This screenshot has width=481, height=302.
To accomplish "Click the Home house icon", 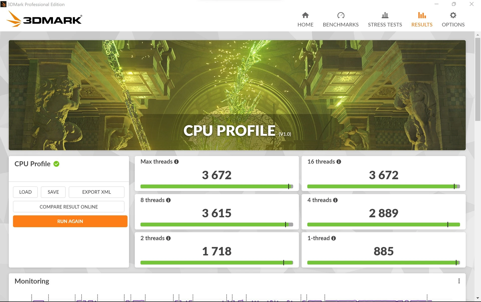I will (305, 15).
